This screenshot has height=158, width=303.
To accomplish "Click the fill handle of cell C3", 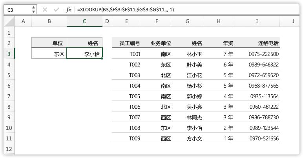I will [x=102, y=59].
